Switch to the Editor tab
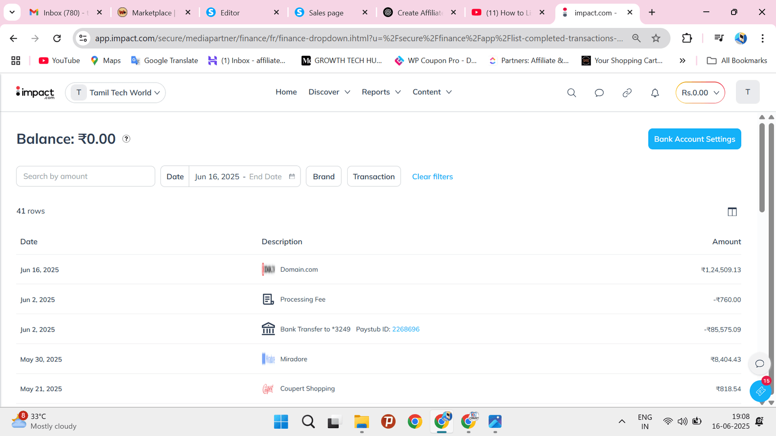Screen dimensions: 776x436 click(242, 12)
